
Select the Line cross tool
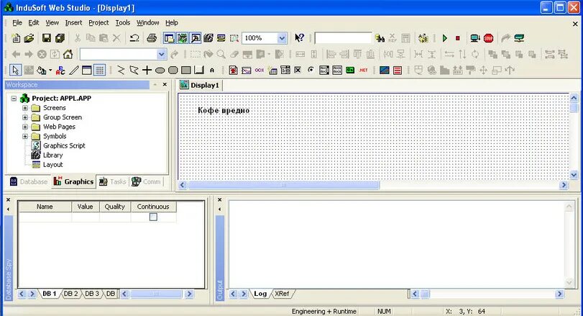tap(147, 70)
